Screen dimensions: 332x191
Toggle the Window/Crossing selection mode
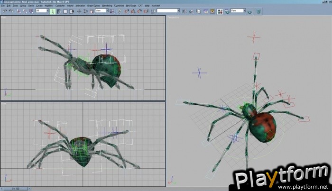(70, 10)
